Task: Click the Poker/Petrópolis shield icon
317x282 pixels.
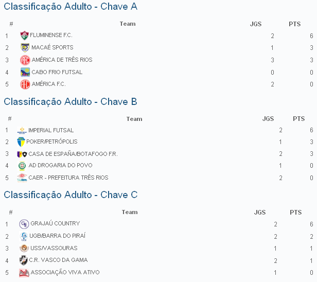Action: (x=21, y=142)
